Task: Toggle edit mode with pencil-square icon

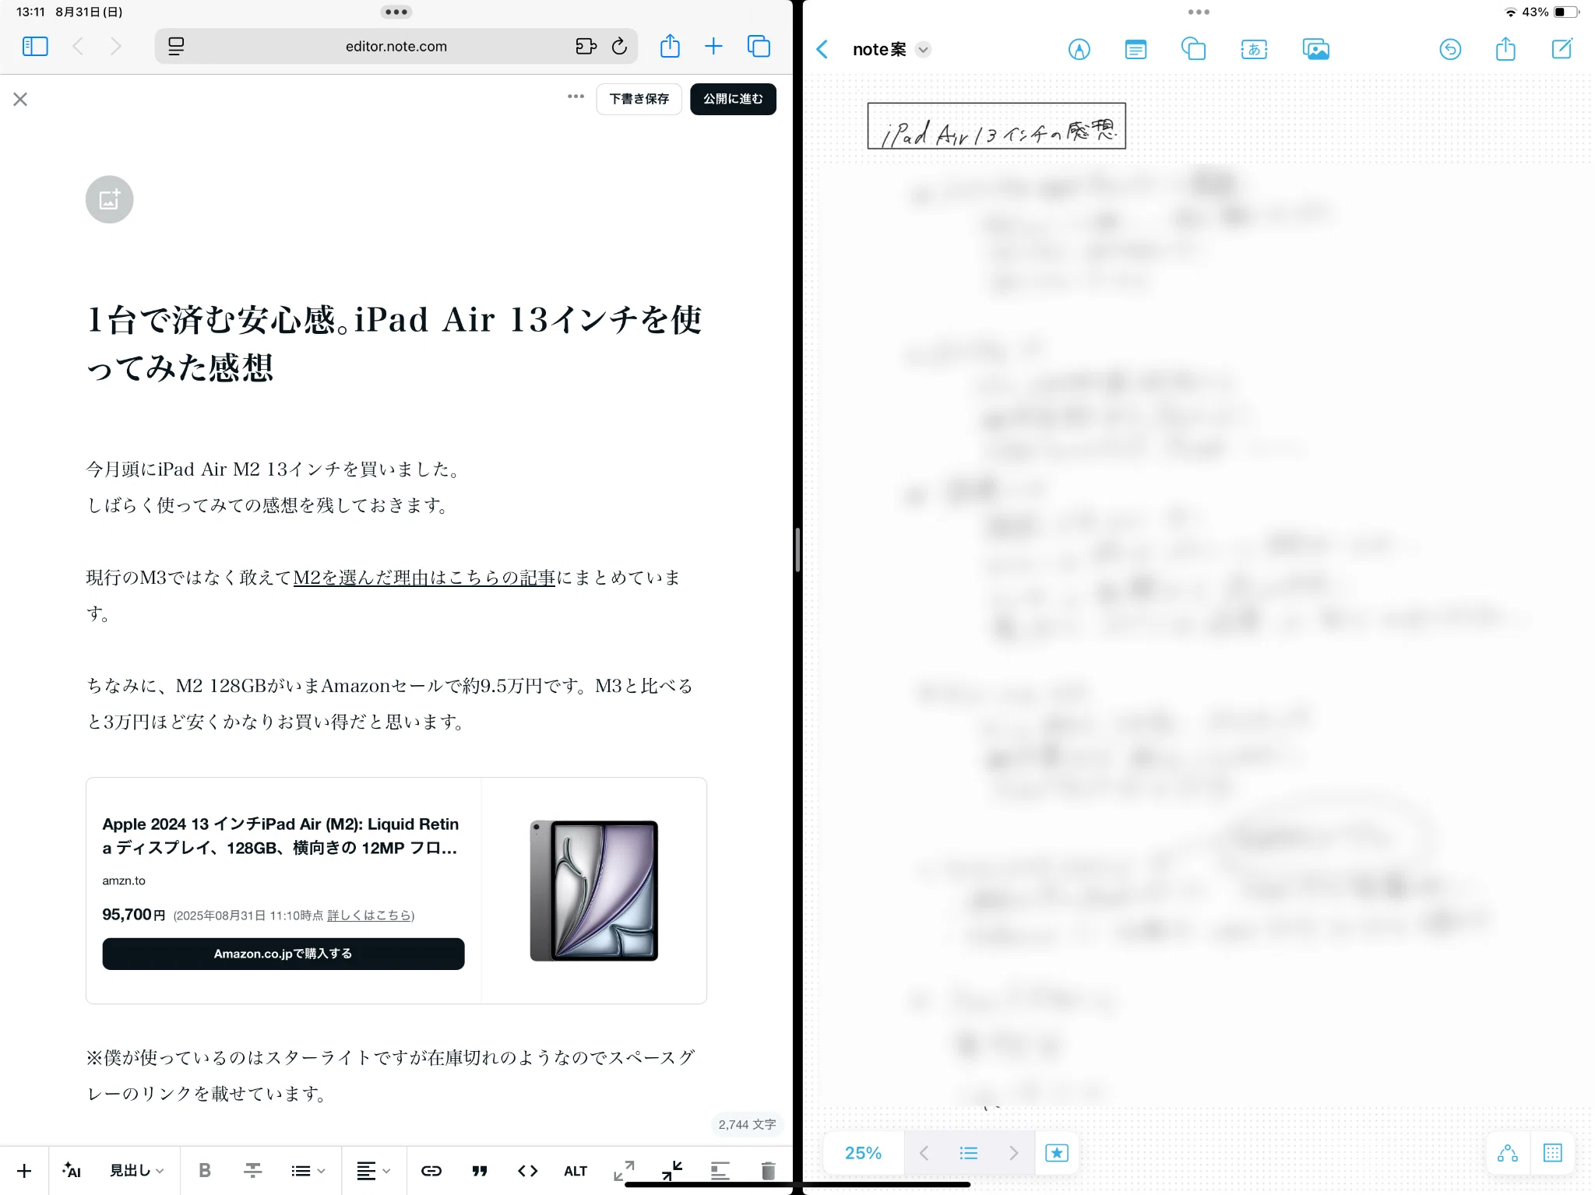Action: pos(1562,49)
